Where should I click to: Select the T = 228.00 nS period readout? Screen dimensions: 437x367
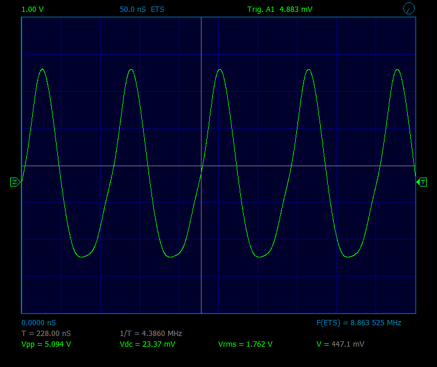click(x=46, y=334)
